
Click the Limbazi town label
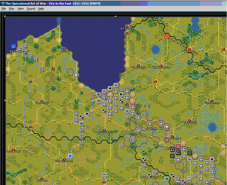pos(138,67)
